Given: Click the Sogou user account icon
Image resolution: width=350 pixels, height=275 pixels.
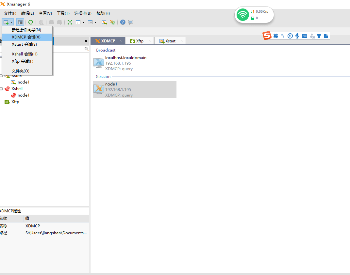Looking at the screenshot, I should [x=312, y=36].
